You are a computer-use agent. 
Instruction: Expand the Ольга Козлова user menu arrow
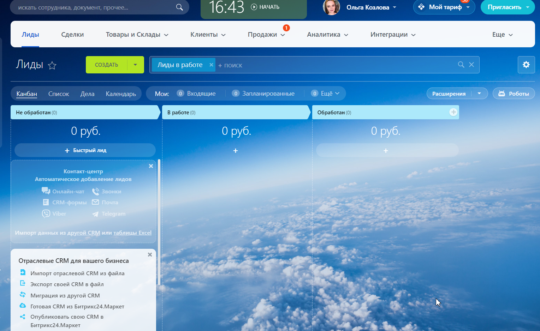394,7
